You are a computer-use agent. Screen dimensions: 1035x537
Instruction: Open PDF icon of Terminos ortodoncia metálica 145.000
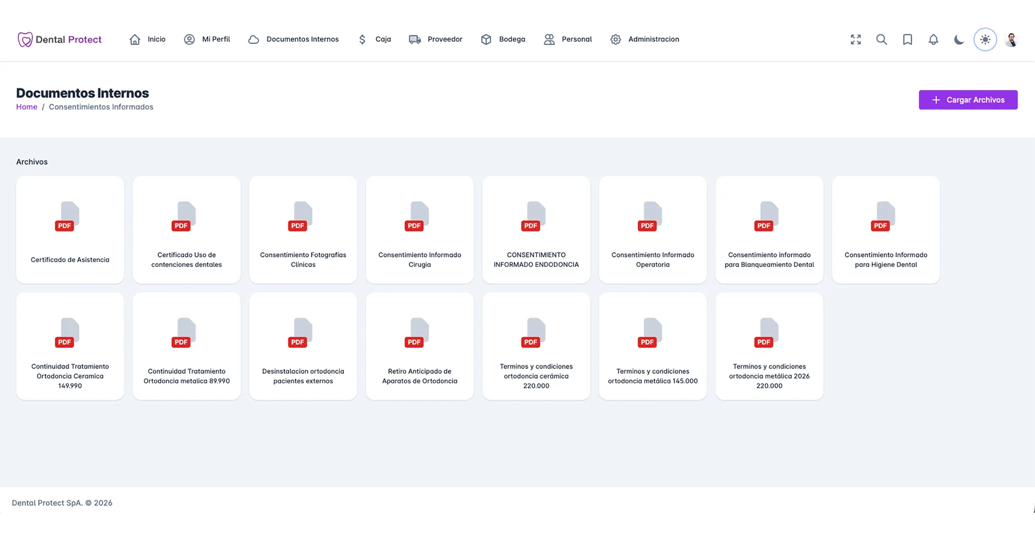pos(650,333)
